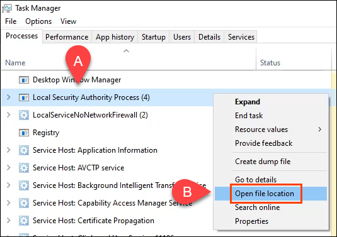Select Service Host: AVCTP service text
This screenshot has width=337, height=237.
point(79,168)
